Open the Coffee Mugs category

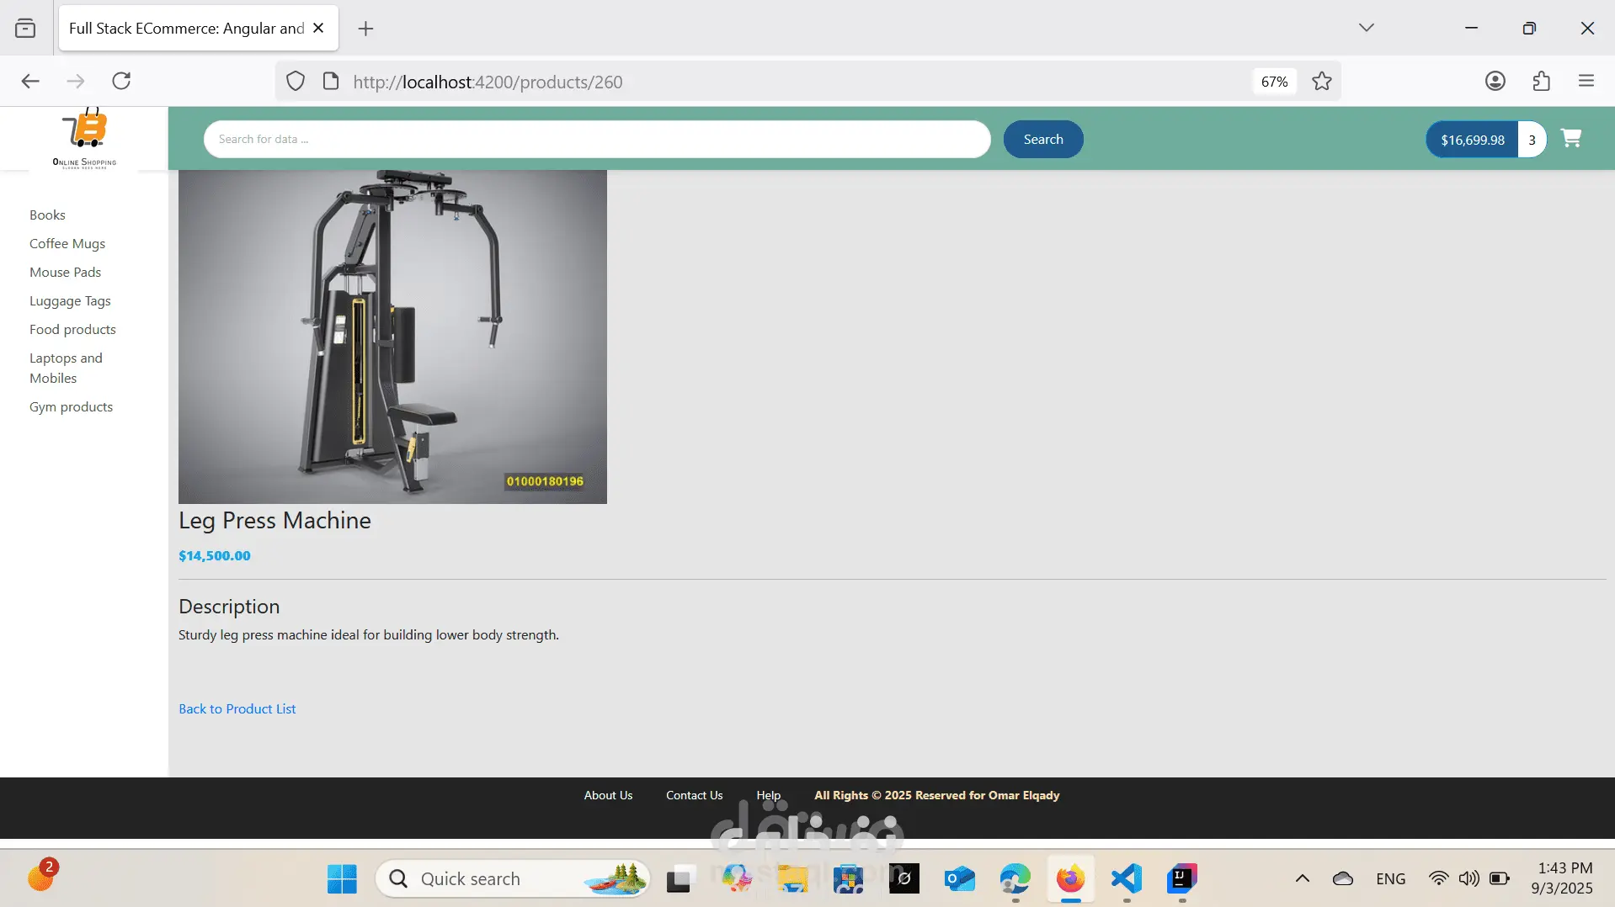(x=67, y=244)
